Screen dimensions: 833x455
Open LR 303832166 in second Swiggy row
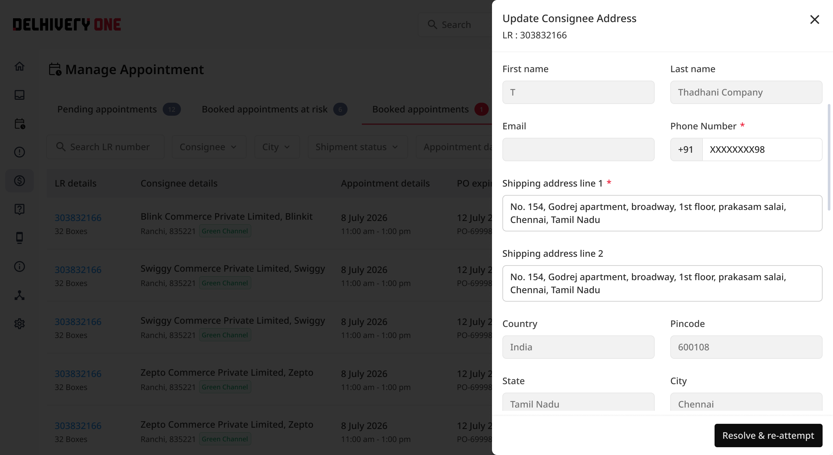(78, 322)
